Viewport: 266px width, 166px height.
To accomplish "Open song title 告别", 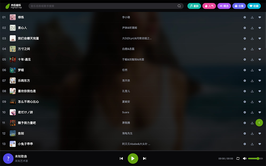I will 21,134.
